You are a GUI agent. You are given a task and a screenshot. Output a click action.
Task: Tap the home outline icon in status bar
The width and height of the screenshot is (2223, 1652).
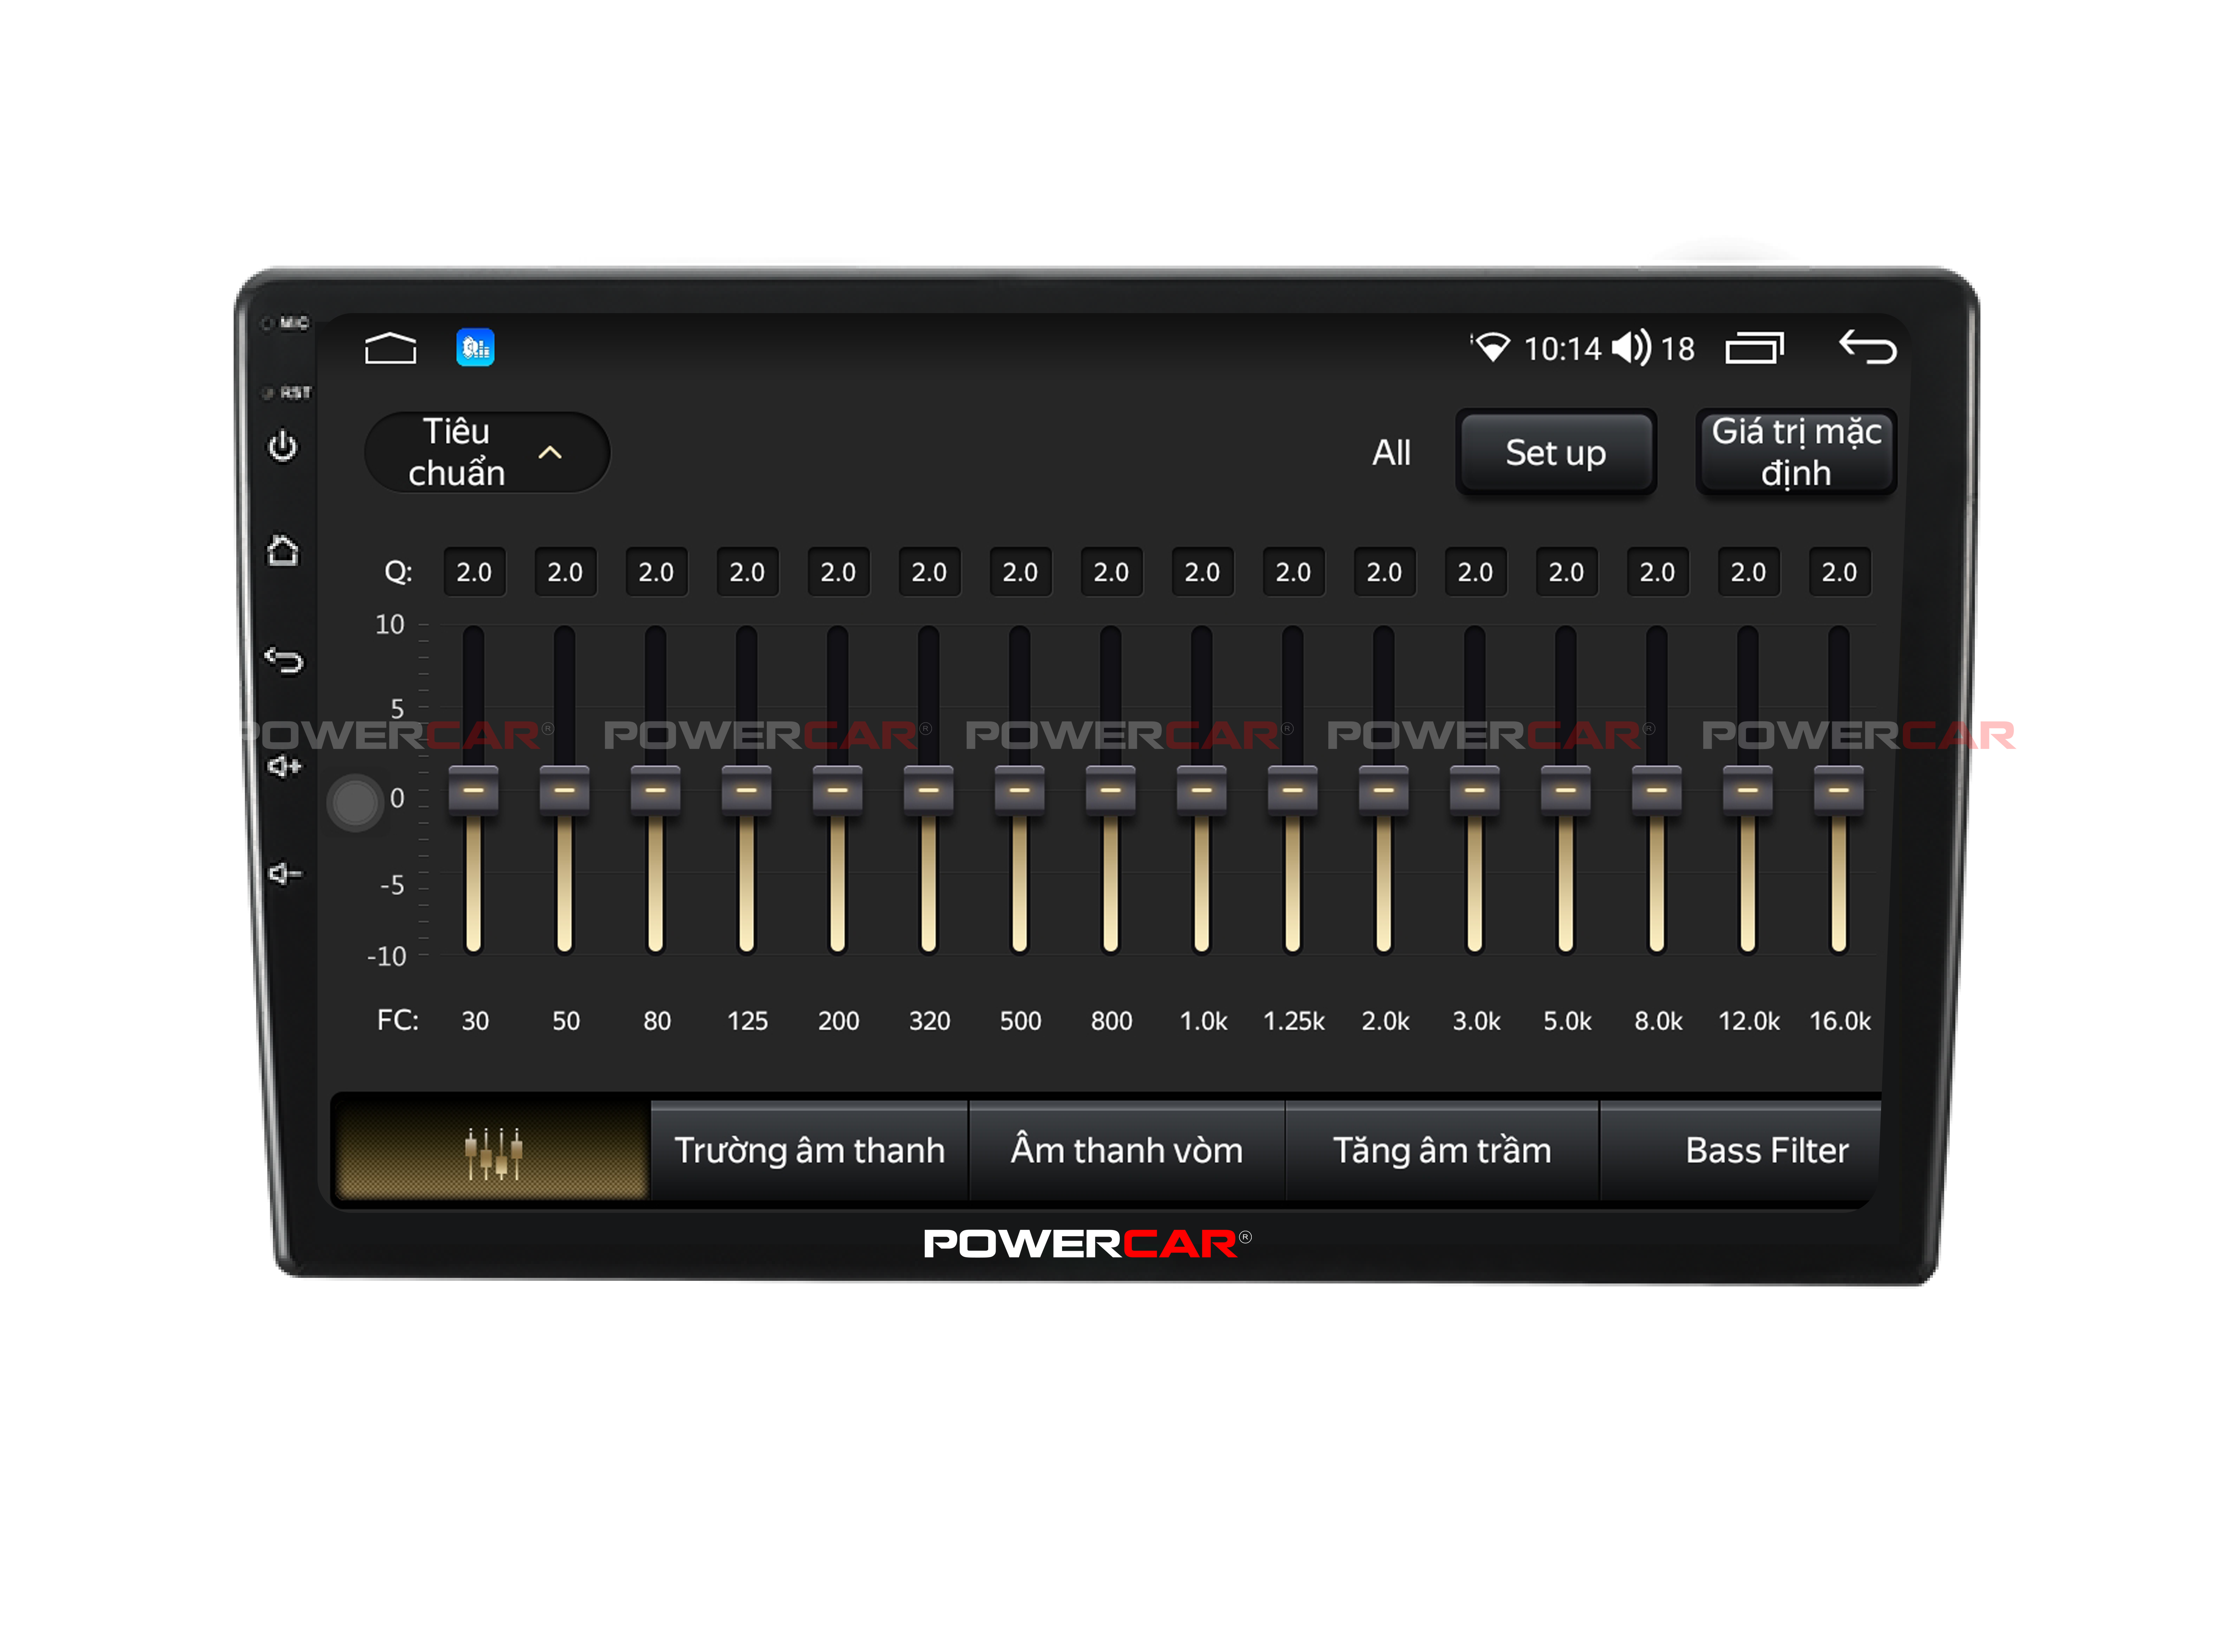click(x=390, y=348)
